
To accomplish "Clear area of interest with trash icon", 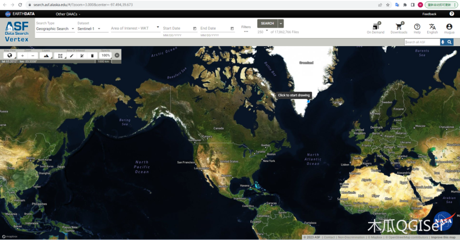I will pos(92,55).
